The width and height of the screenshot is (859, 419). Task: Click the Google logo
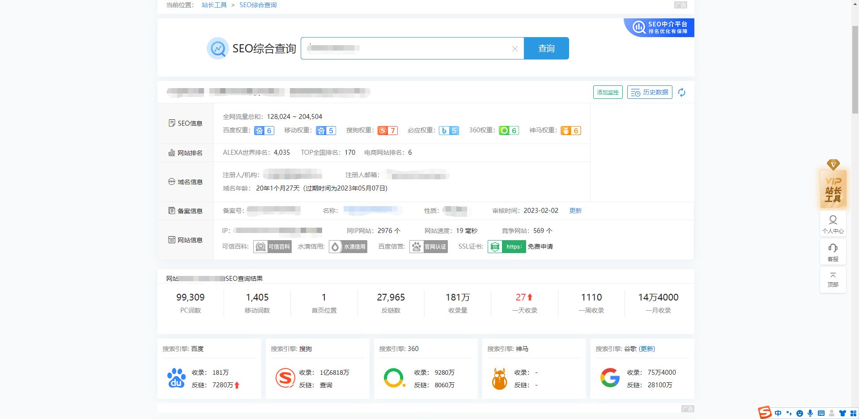pos(610,378)
